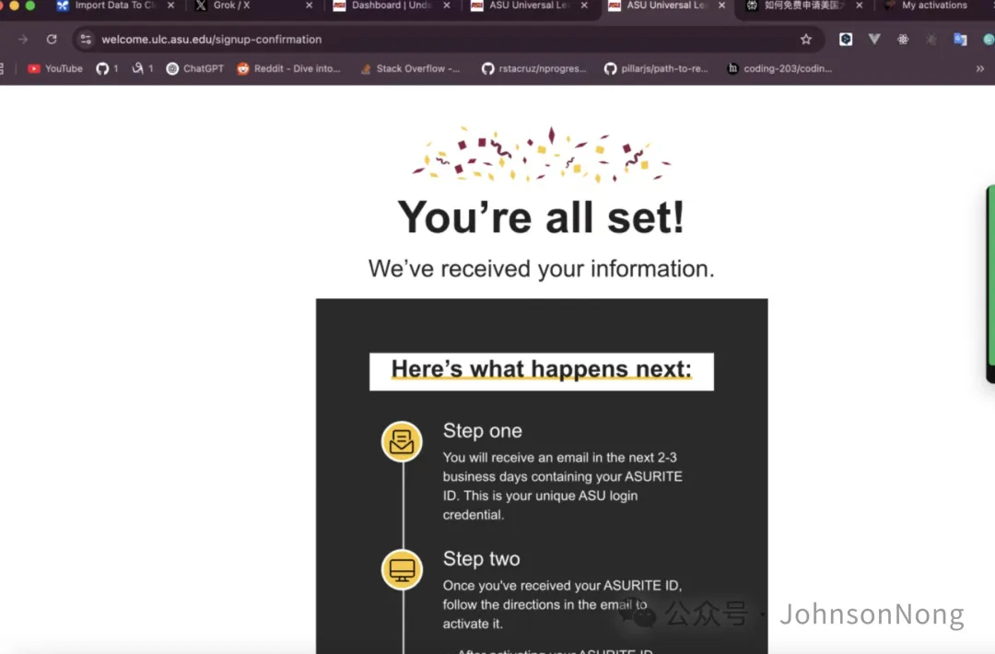Open the hexagon extension icon
This screenshot has height=654, width=995.
(x=845, y=40)
